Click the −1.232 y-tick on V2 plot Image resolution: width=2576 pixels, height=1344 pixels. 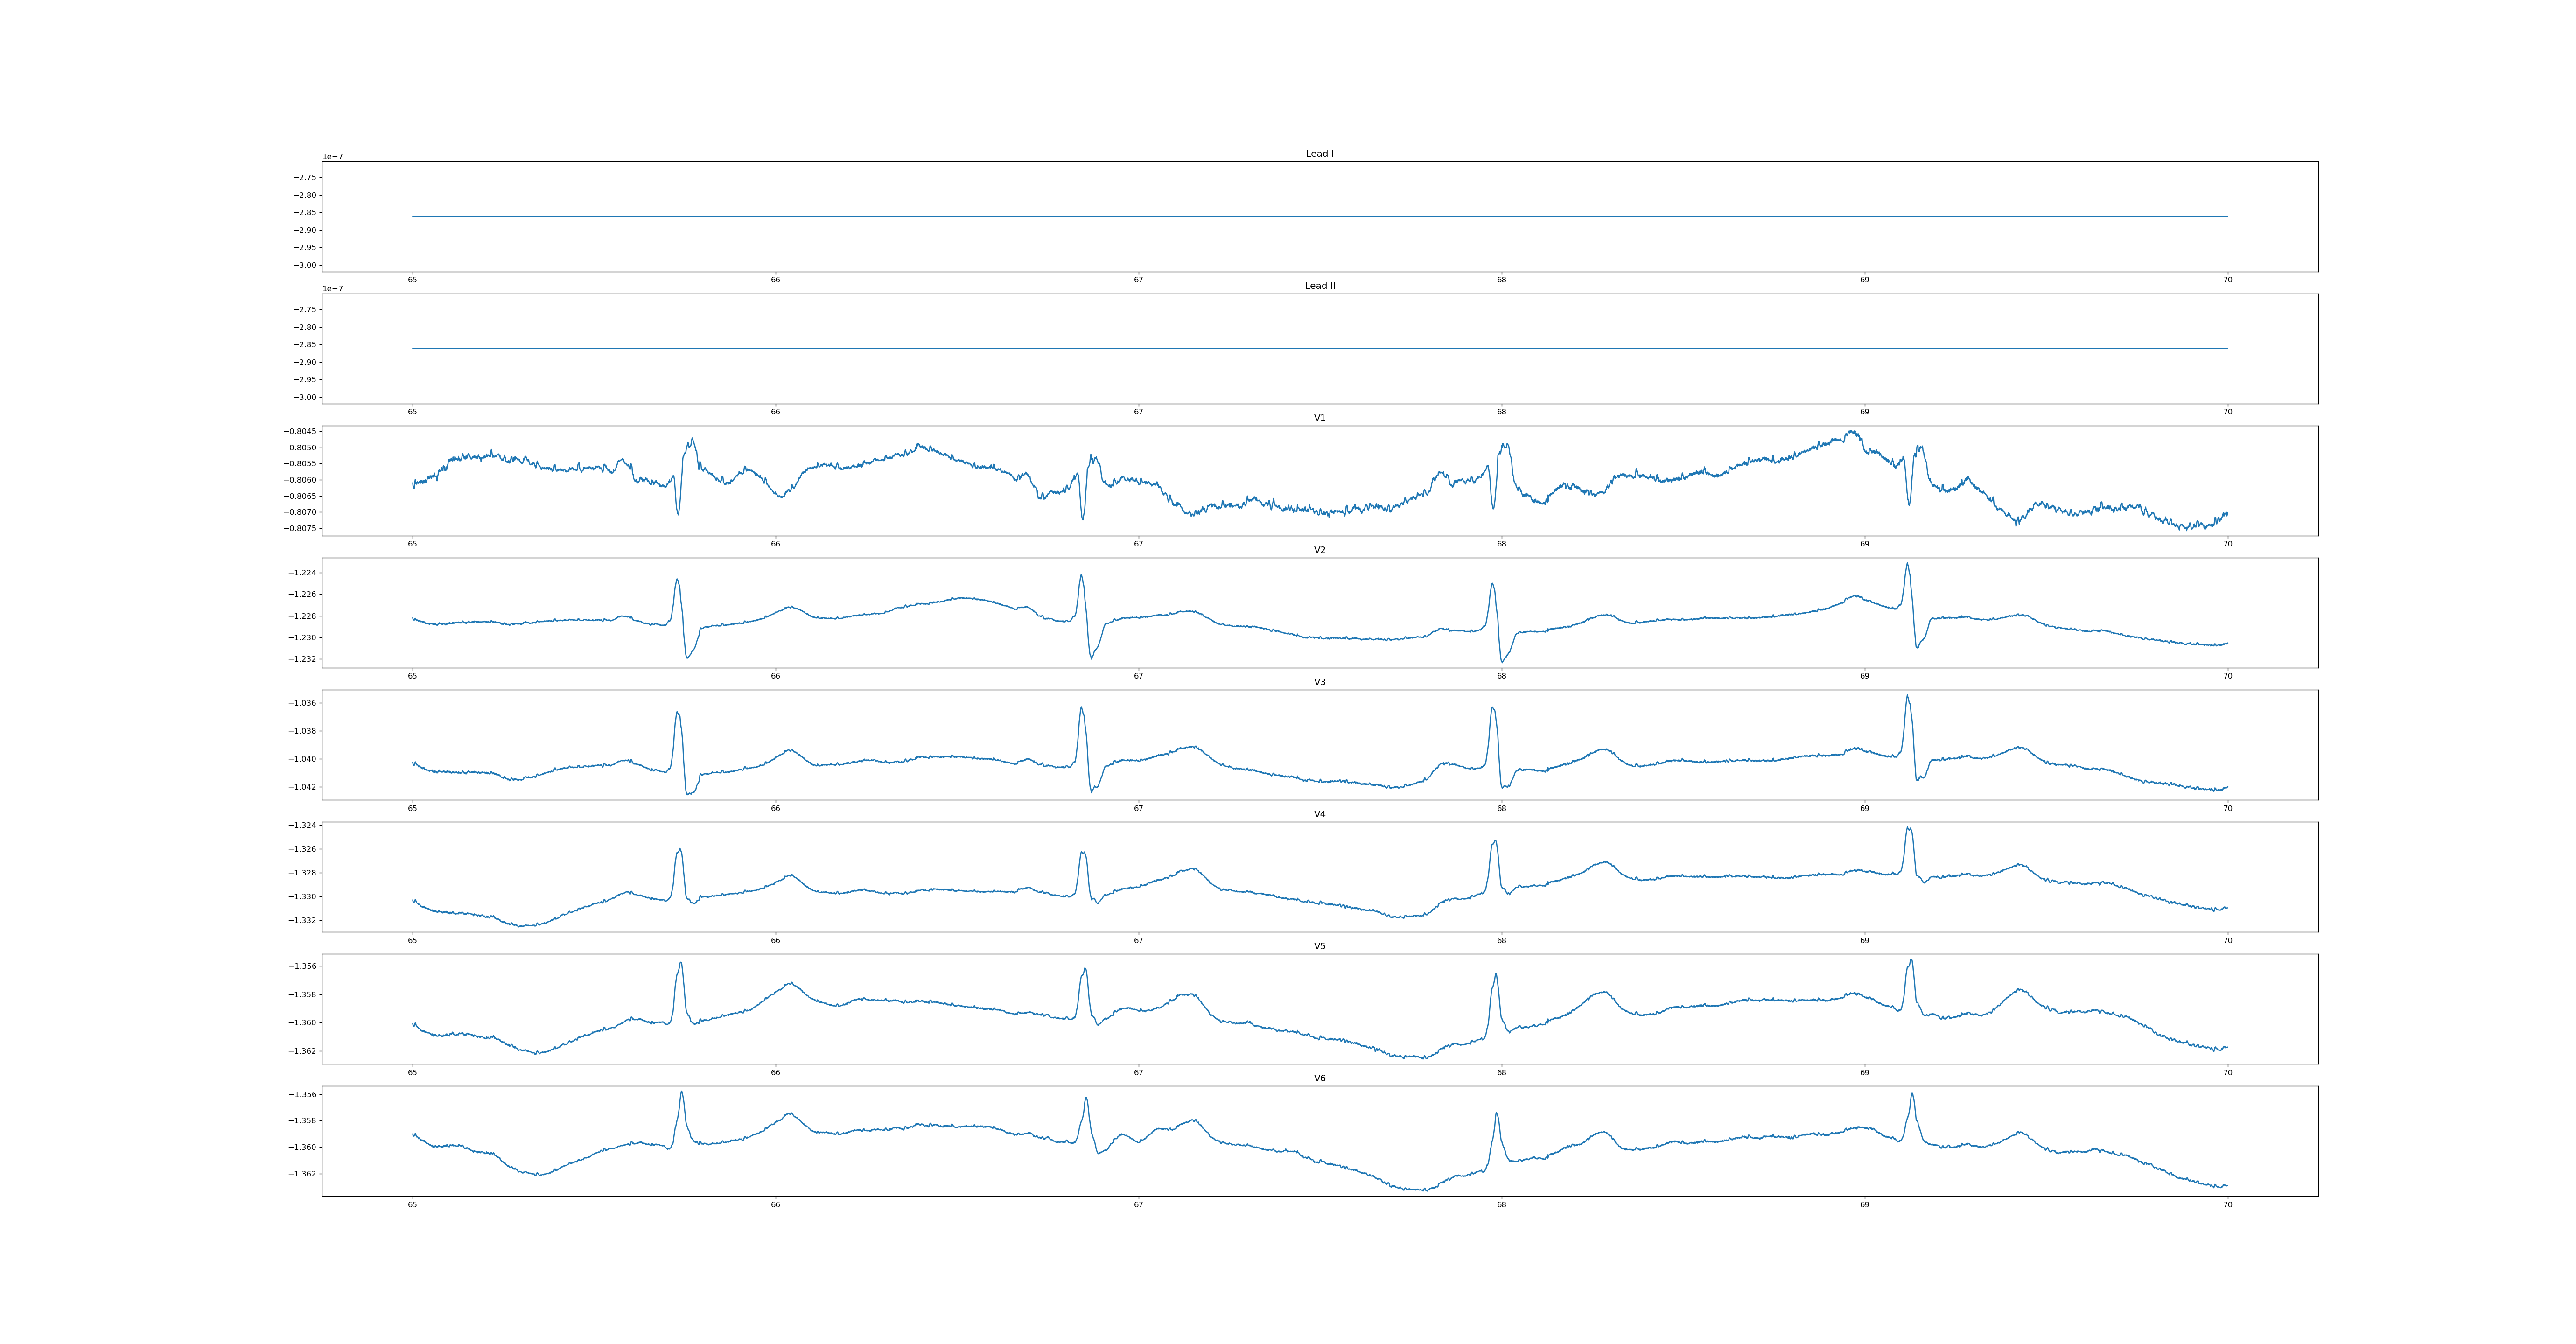pos(302,659)
